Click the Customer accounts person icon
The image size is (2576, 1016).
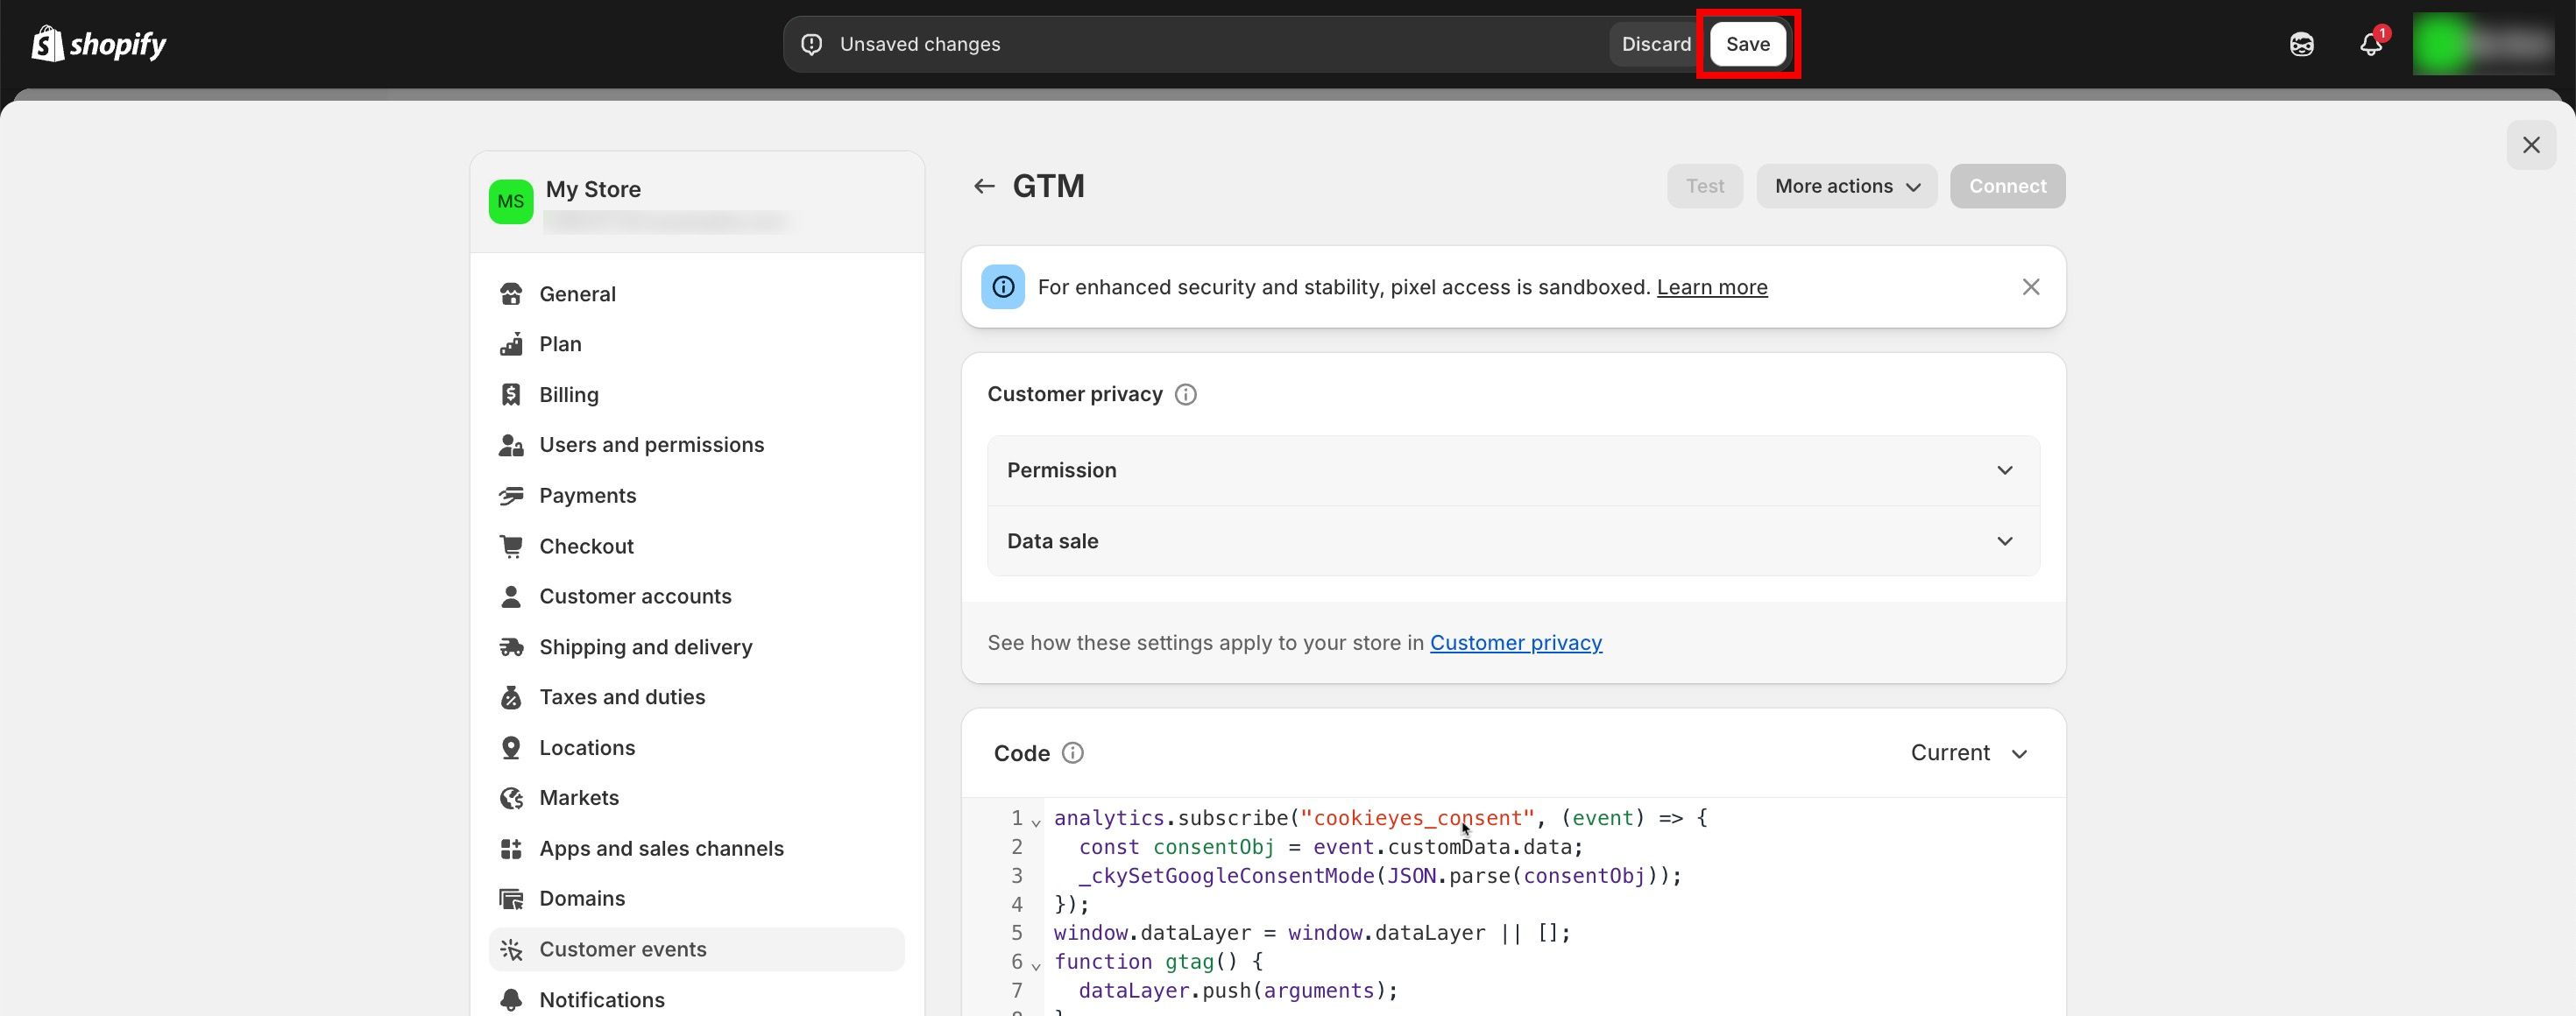(x=511, y=597)
